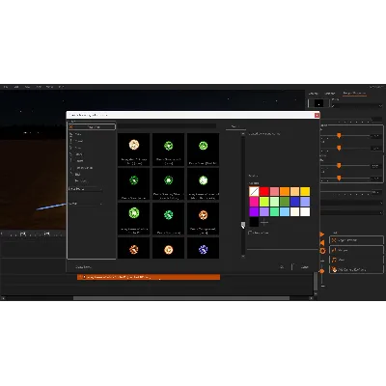Toggle the checkbox below the color palette
This screenshot has height=386, width=386.
click(x=250, y=233)
